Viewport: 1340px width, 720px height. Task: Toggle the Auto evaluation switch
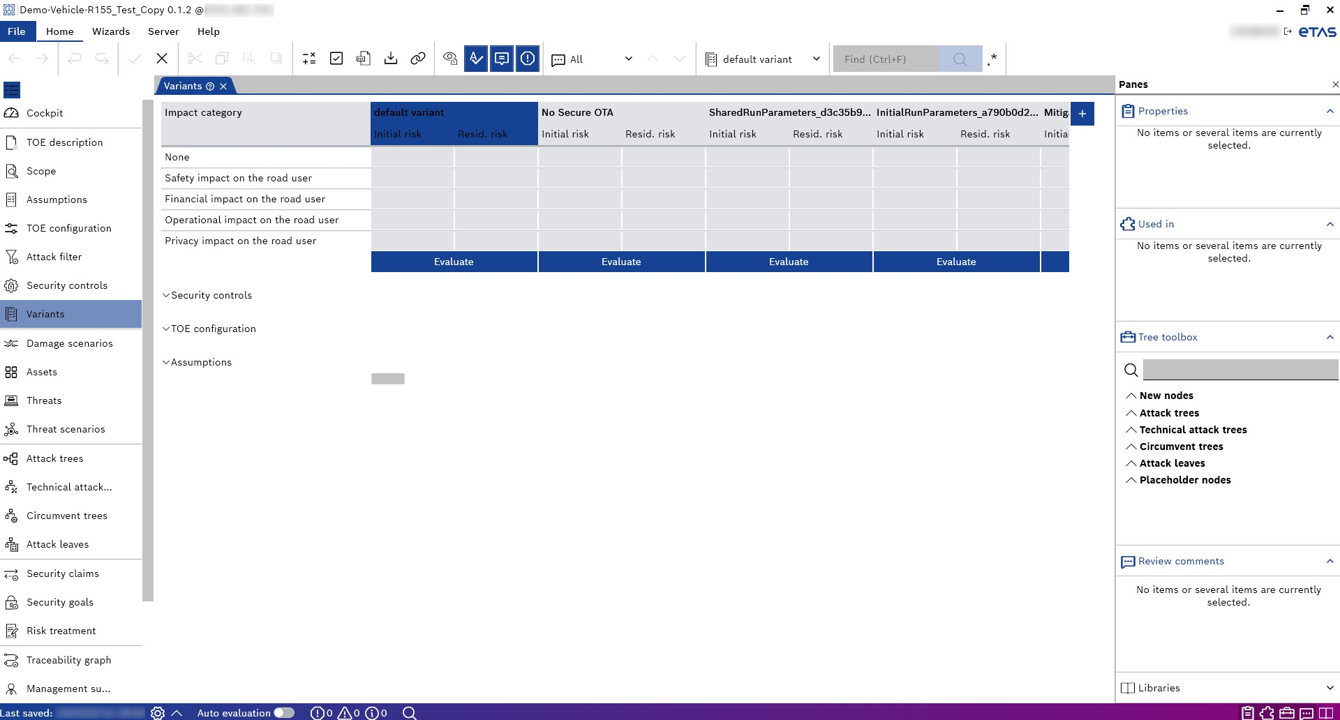click(283, 712)
